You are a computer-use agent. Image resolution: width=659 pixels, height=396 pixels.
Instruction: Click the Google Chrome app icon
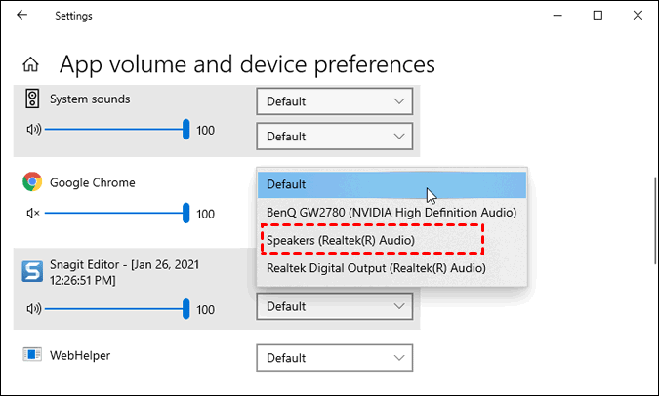coord(33,182)
